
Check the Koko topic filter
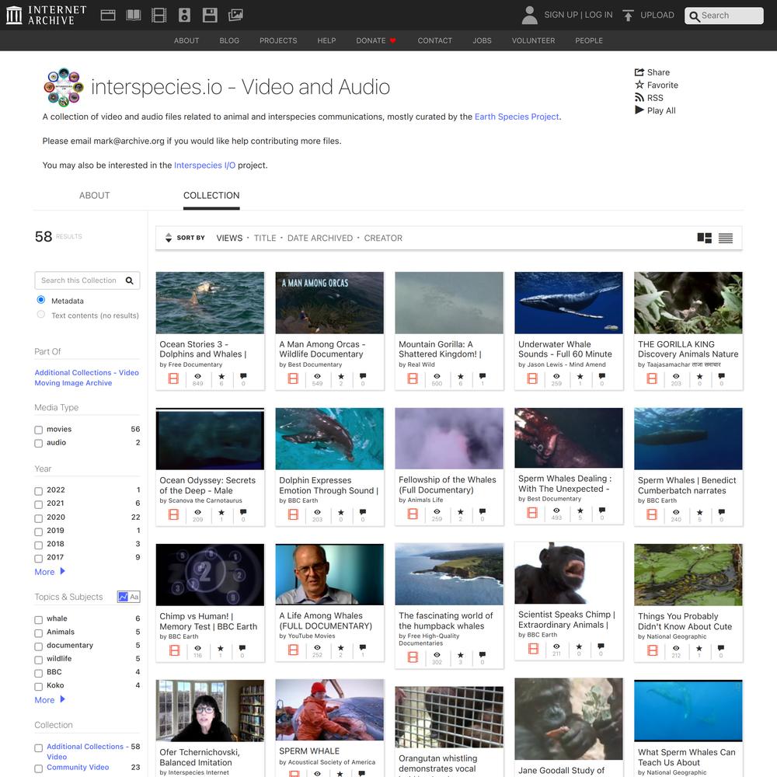[39, 686]
